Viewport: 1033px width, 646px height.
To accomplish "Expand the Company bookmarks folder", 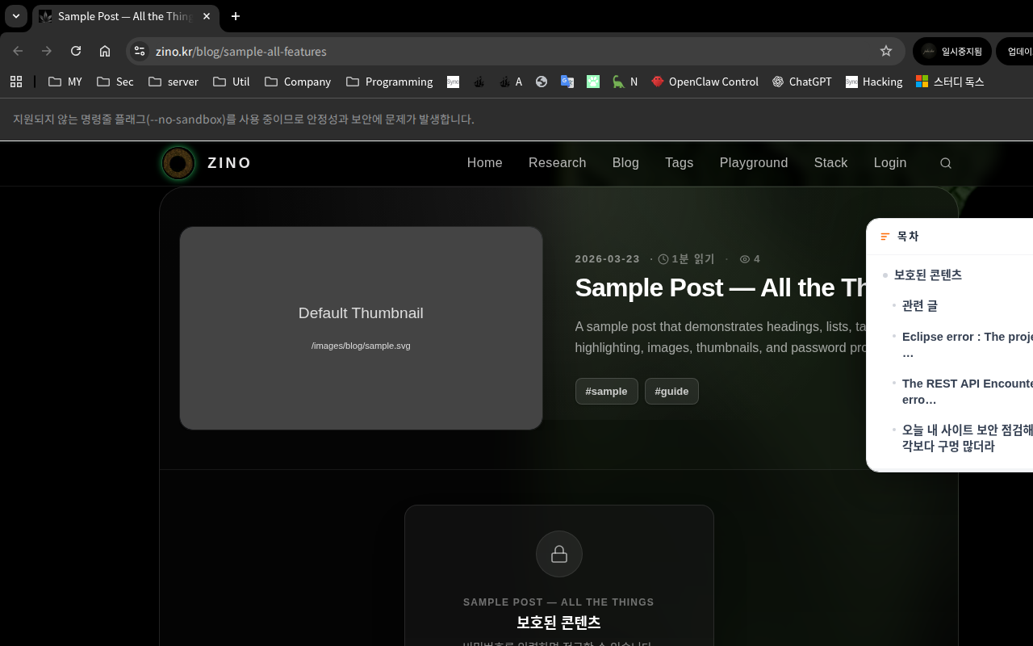I will (x=297, y=82).
